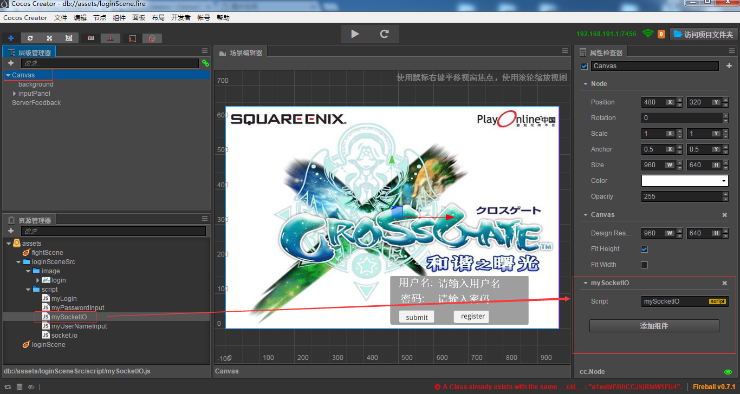Collapse the Canvas component section

pos(586,215)
